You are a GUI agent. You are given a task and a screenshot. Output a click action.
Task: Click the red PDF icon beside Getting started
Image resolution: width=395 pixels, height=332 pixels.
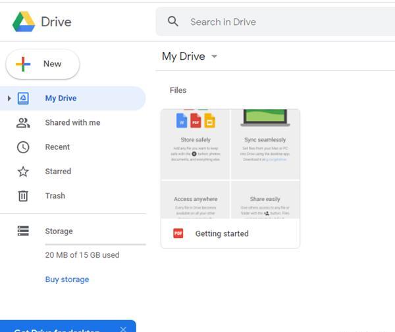pyautogui.click(x=178, y=233)
